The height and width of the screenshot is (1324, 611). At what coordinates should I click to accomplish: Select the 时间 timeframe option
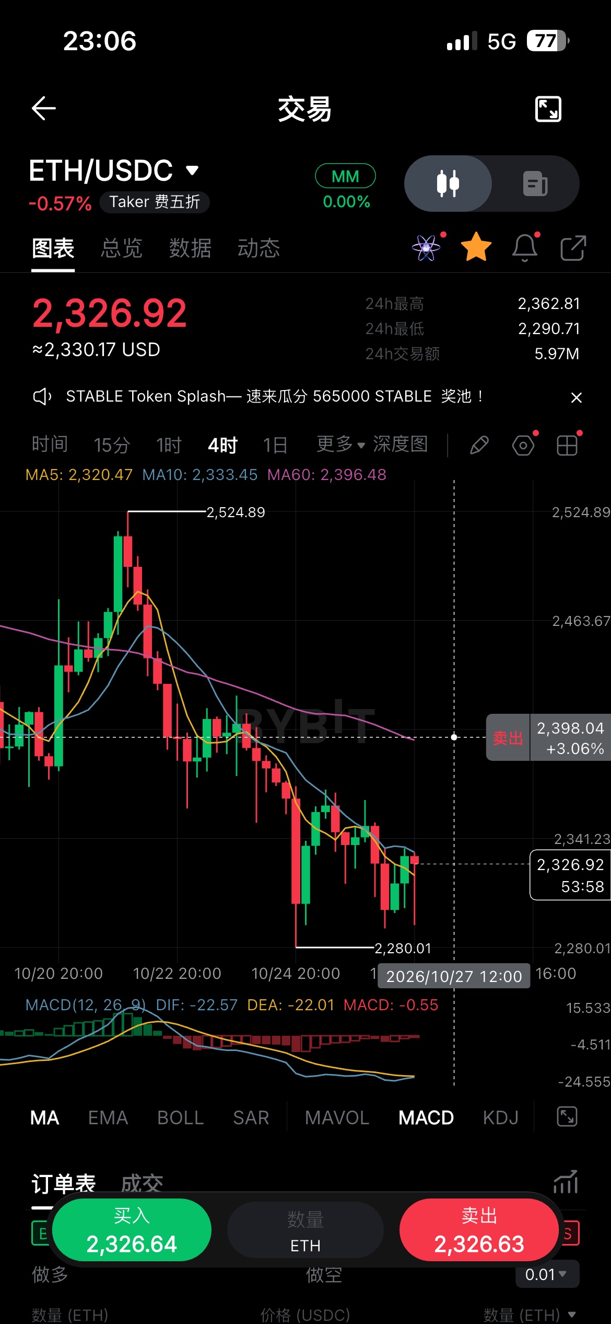50,444
